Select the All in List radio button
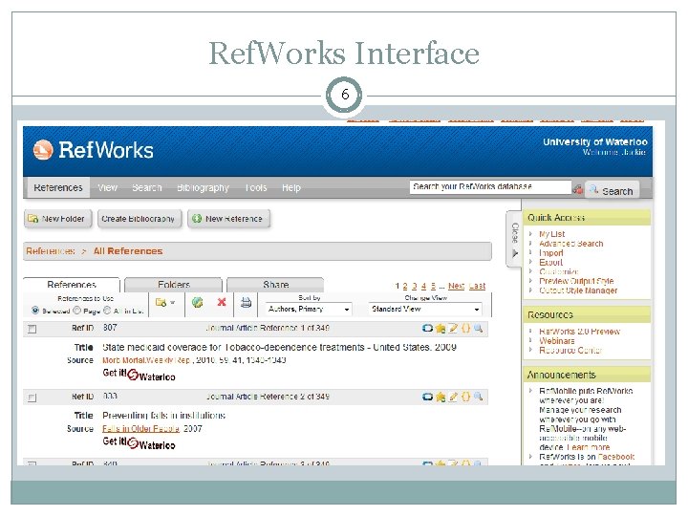688x516 pixels. [107, 311]
